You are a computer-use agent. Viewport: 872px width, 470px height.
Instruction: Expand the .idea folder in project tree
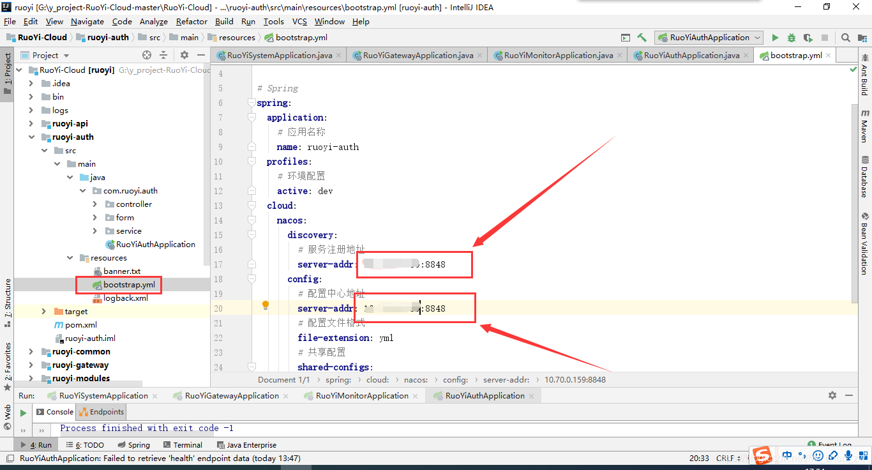tap(31, 83)
